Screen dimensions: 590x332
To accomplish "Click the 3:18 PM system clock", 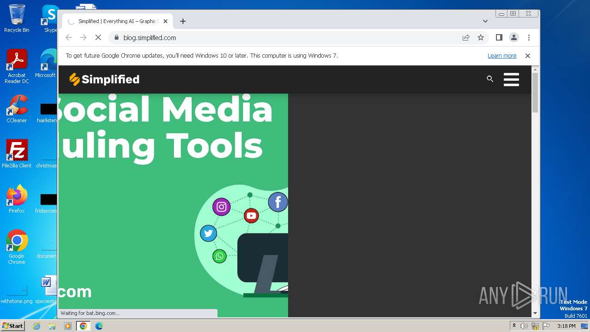I will pyautogui.click(x=566, y=326).
